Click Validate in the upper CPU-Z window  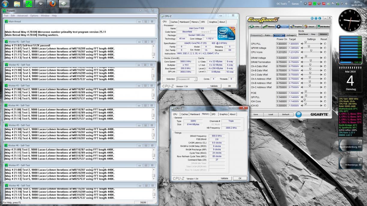pos(214,86)
